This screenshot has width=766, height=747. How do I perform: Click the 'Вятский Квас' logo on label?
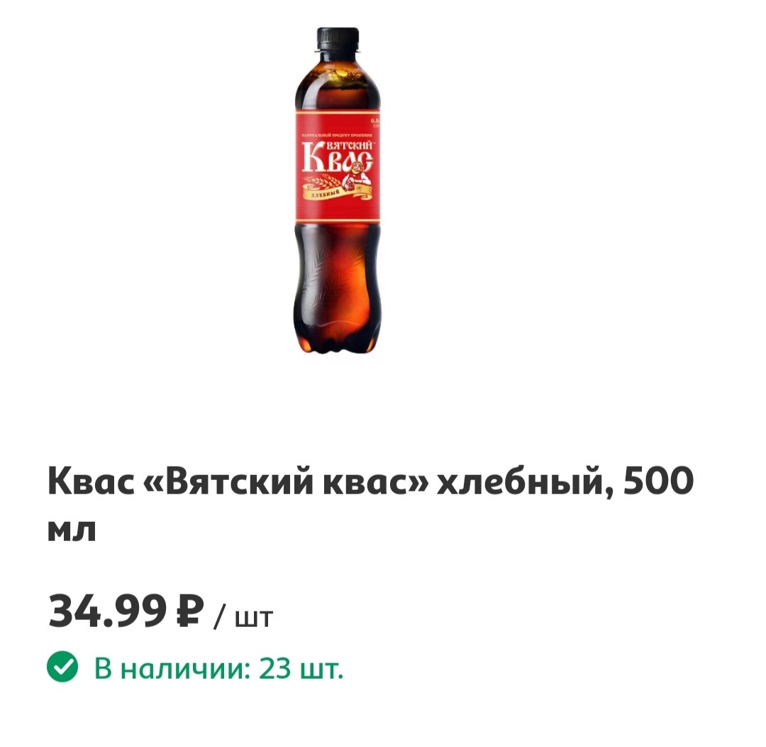pyautogui.click(x=338, y=156)
